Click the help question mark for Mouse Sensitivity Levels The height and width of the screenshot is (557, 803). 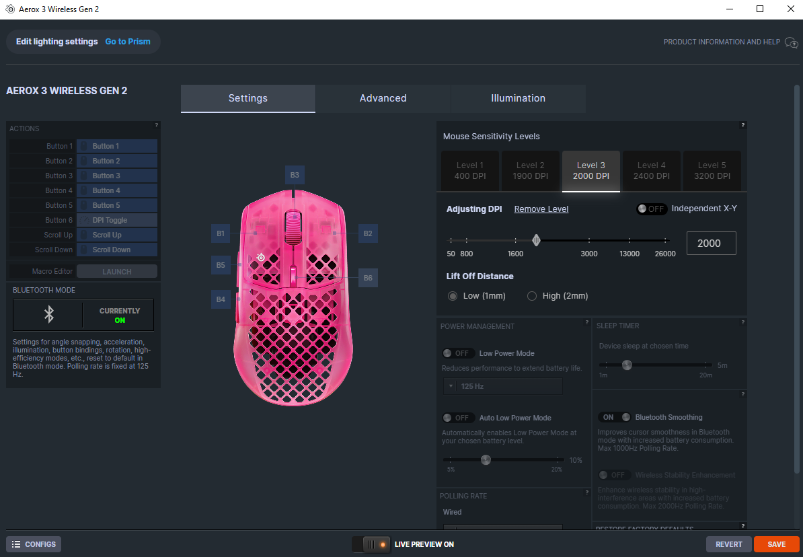click(742, 125)
